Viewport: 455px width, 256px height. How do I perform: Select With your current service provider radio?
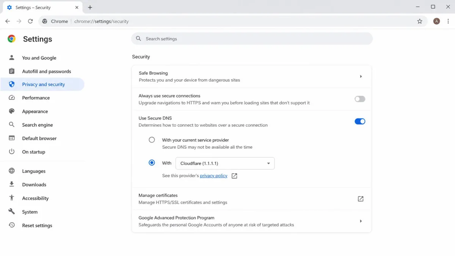coord(152,140)
